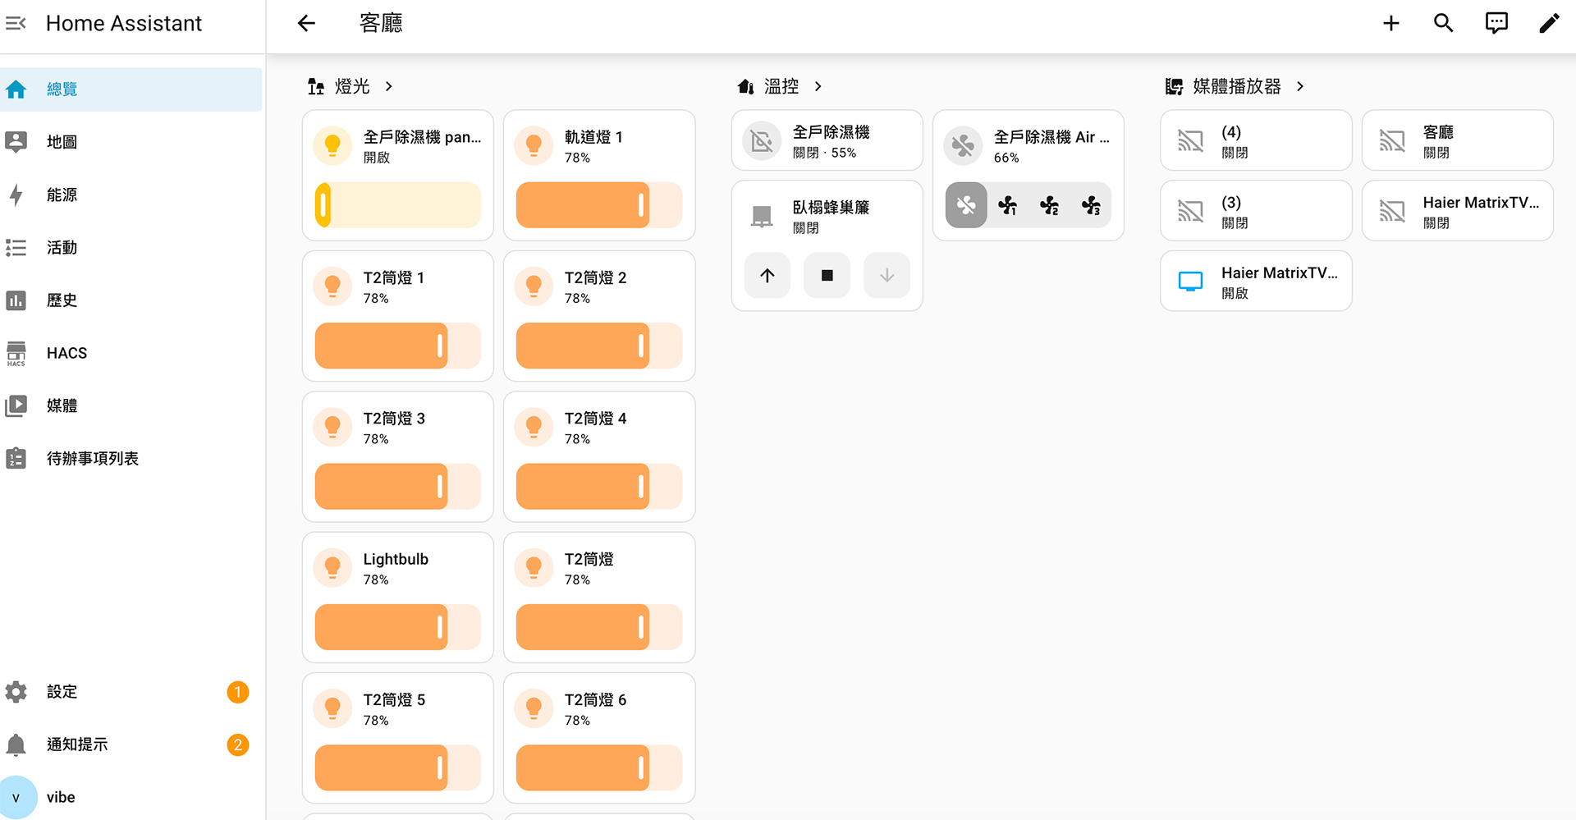The image size is (1576, 820).
Task: Open 設定 in the sidebar
Action: 131,692
